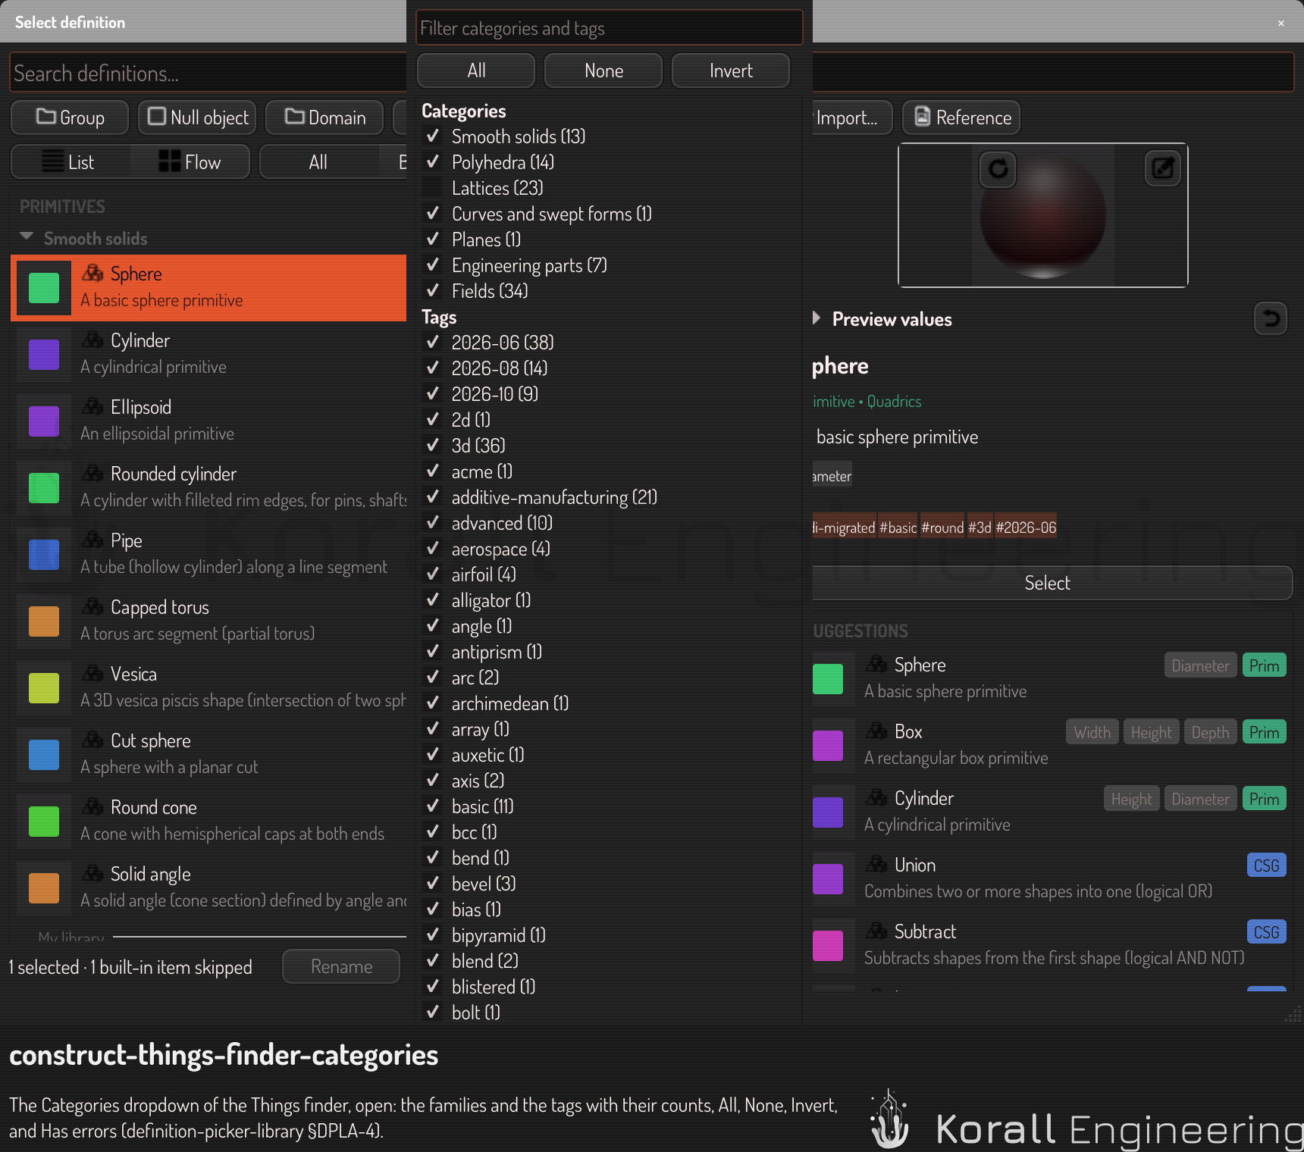
Task: Click the shape icon beside Vesica
Action: click(x=92, y=673)
